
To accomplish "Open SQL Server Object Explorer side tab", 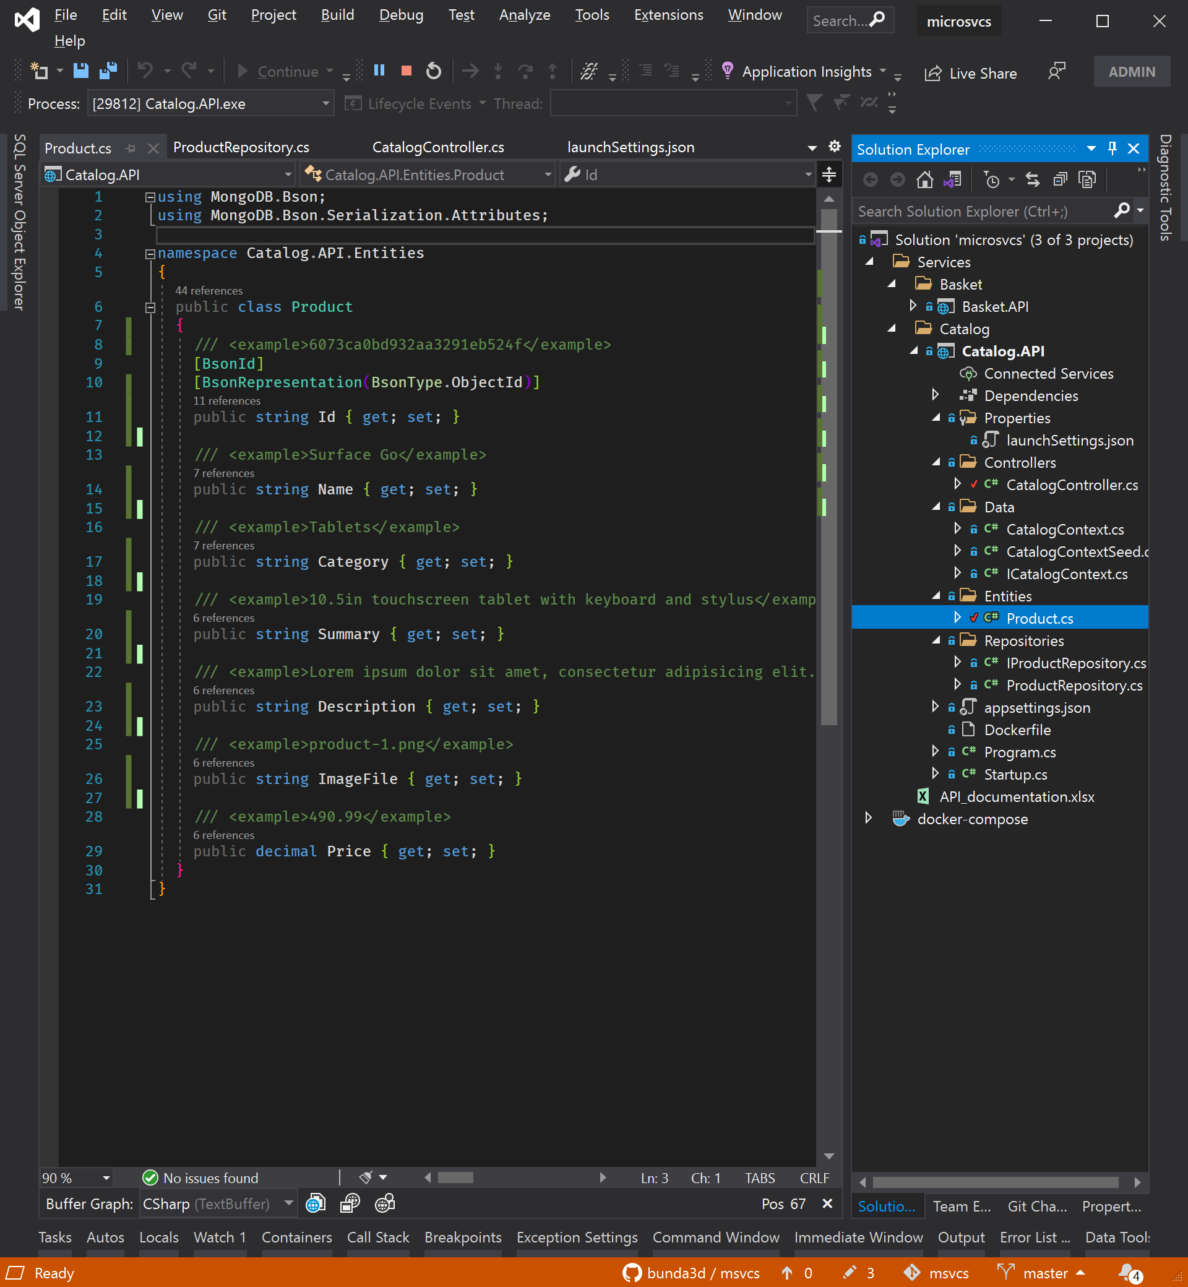I will [x=19, y=222].
